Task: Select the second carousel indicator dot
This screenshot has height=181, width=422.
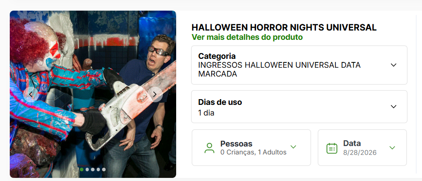Action: pyautogui.click(x=87, y=169)
